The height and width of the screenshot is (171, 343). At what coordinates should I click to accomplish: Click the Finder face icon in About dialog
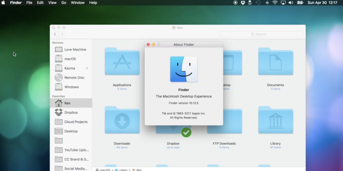tap(184, 69)
